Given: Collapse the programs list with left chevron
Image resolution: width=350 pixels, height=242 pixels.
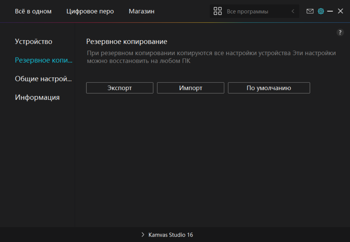Looking at the screenshot, I should (293, 11).
